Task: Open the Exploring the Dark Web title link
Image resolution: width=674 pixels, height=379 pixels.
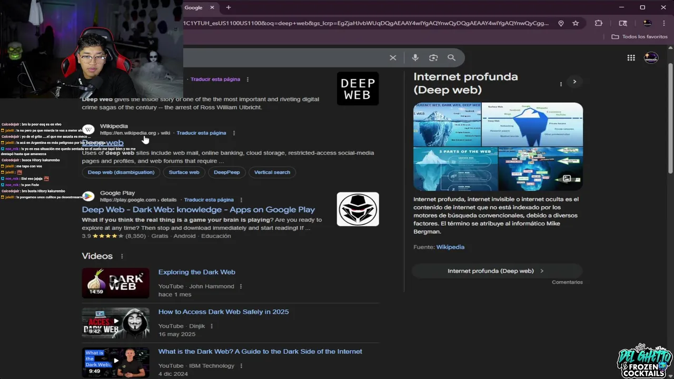Action: 197,272
